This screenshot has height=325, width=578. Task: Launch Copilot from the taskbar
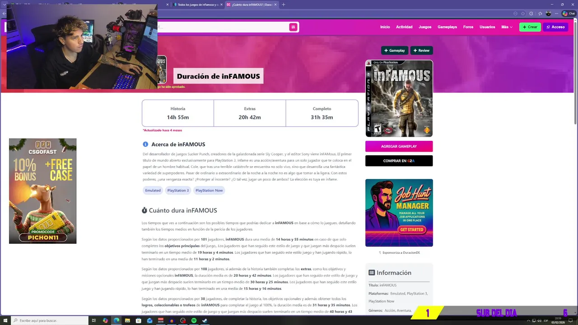[106, 320]
